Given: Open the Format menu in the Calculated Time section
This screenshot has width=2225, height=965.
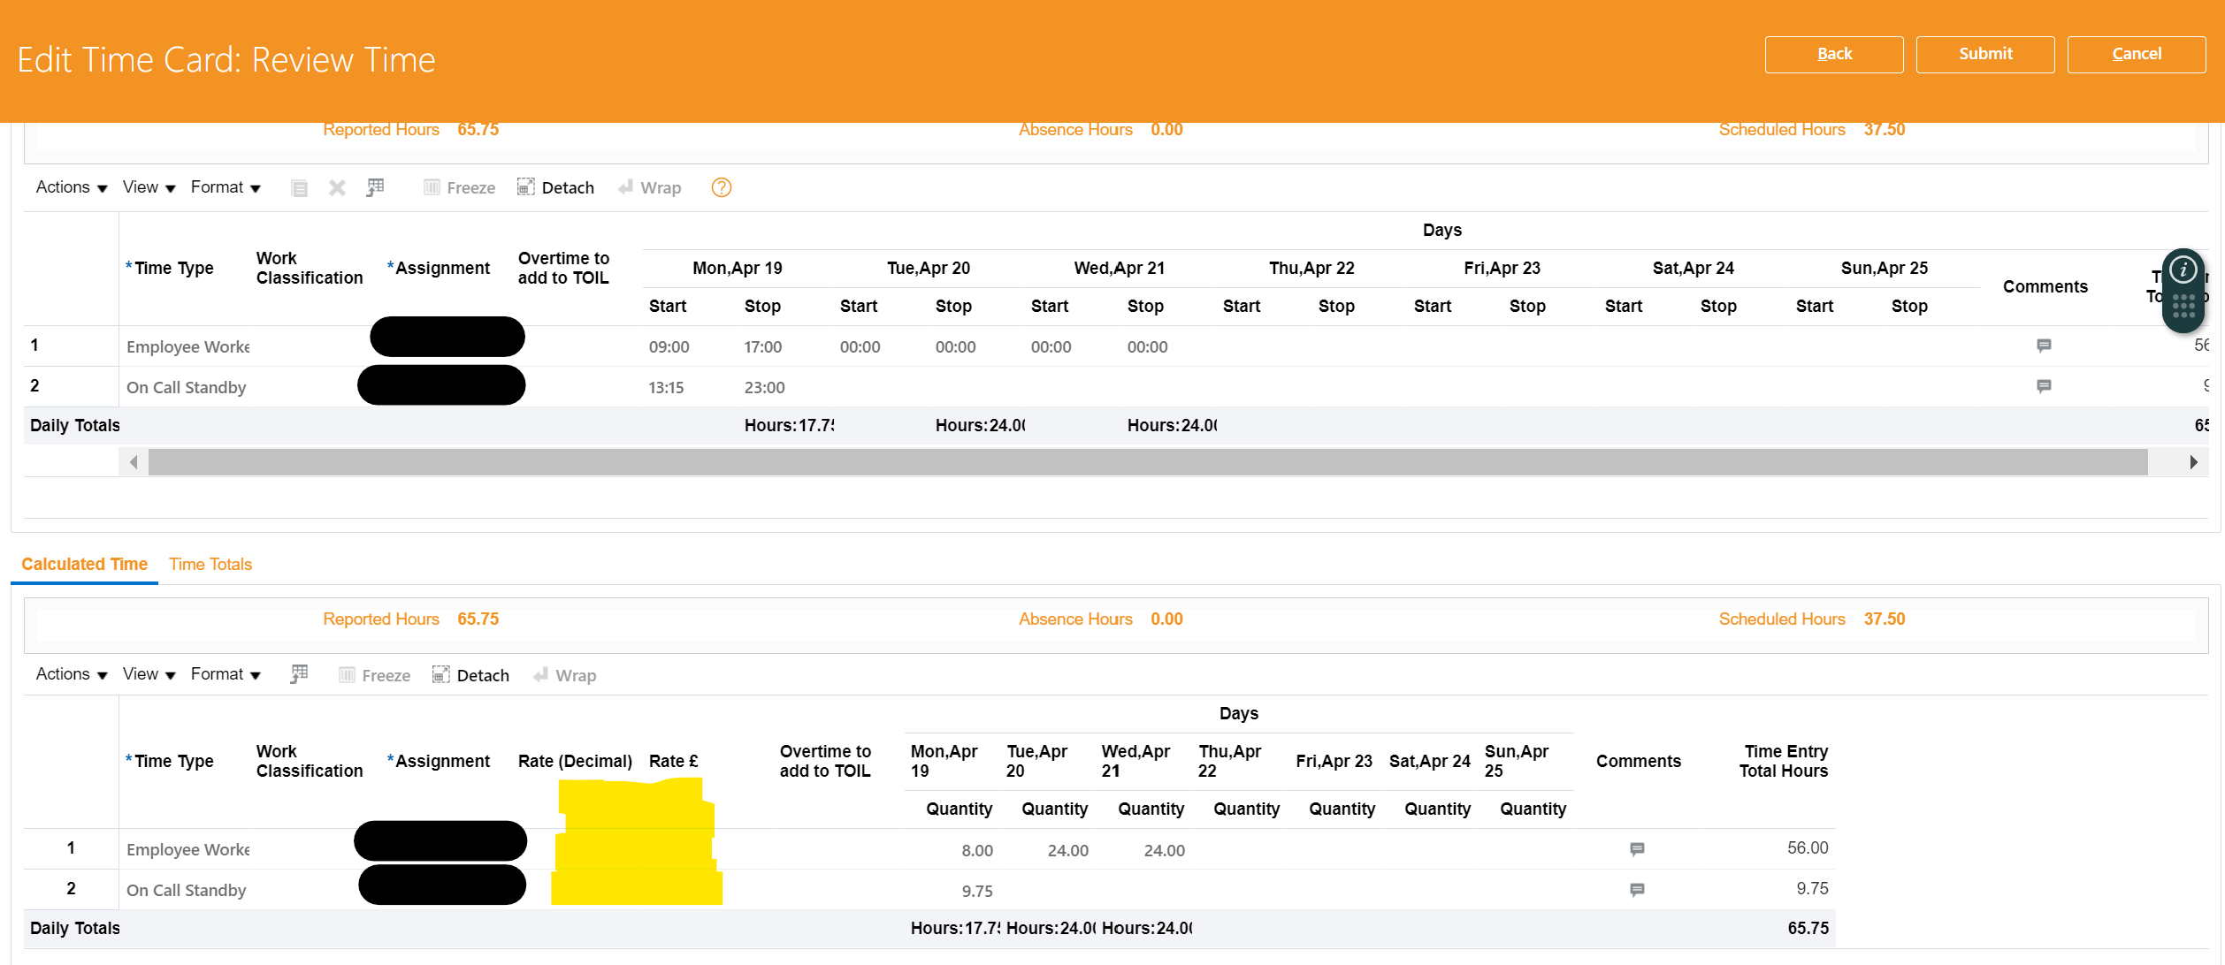Looking at the screenshot, I should (x=224, y=674).
